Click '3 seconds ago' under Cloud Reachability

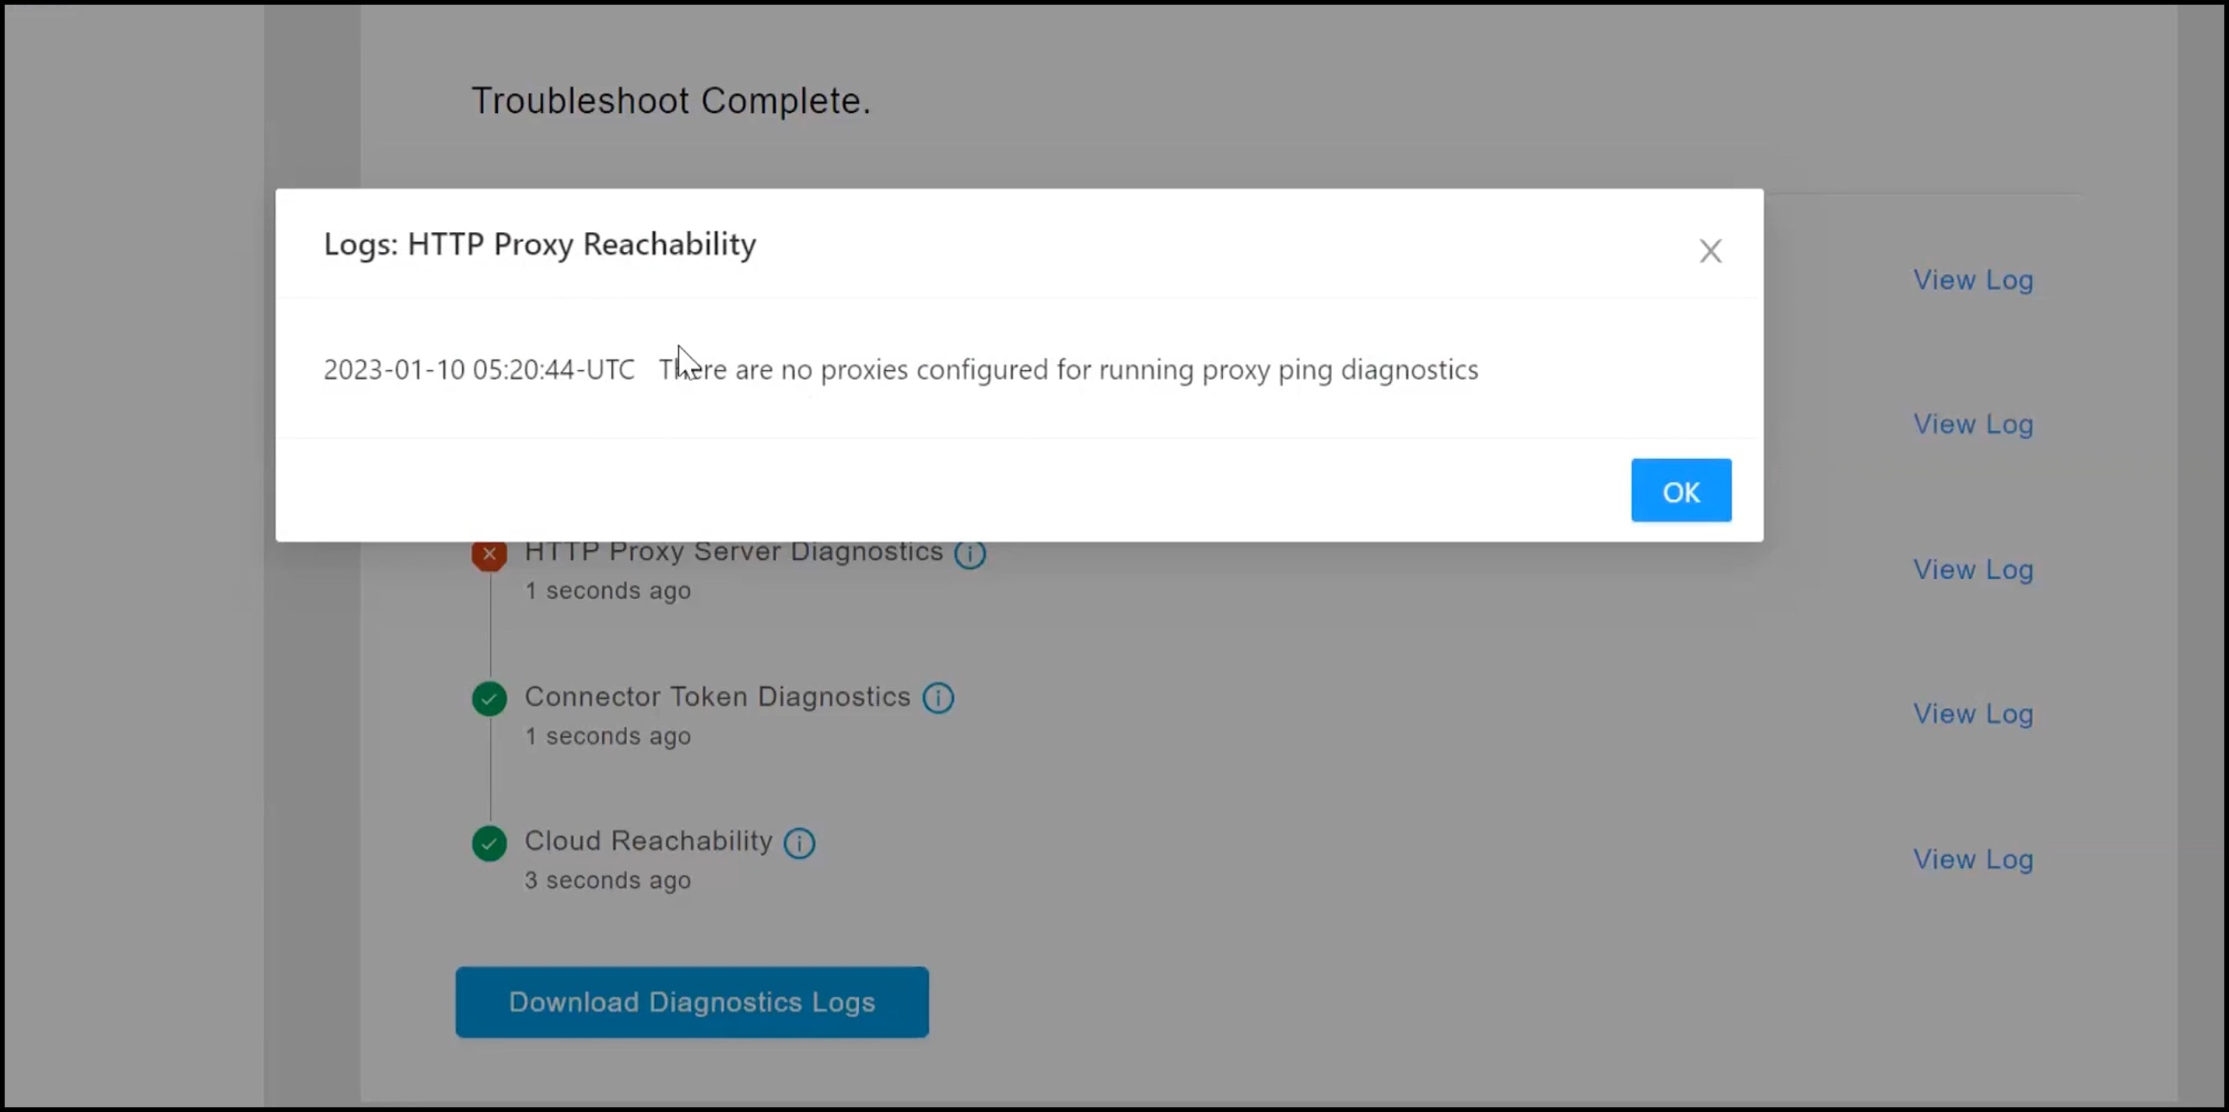[x=608, y=881]
